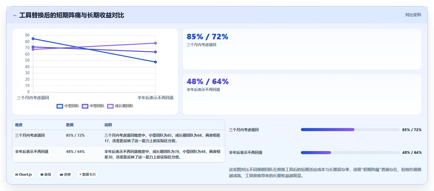Select the Chart.js chip
This screenshot has width=434, height=191.
click(23, 174)
